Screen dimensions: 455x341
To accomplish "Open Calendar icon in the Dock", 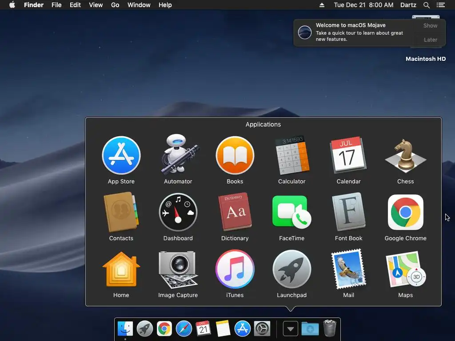I will 203,329.
